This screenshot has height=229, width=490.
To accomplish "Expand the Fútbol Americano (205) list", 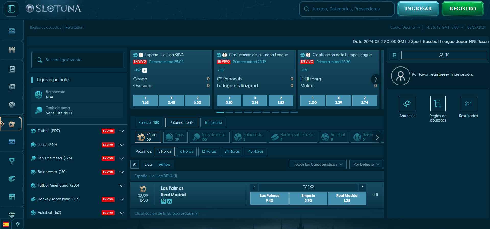I will click(122, 186).
